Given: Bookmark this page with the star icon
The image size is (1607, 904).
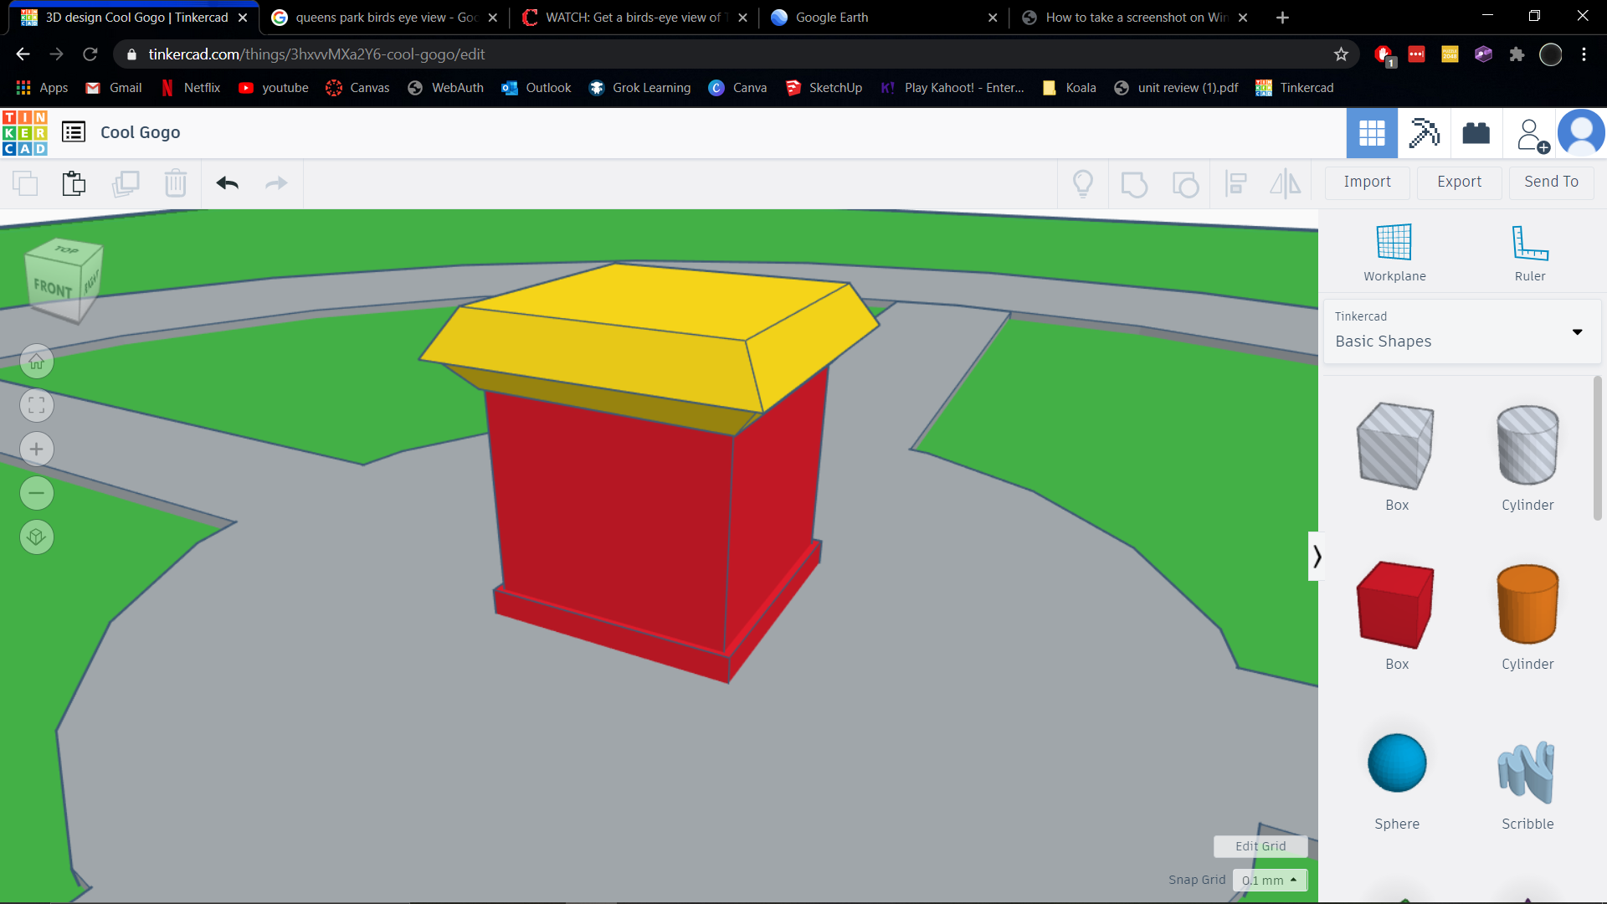Looking at the screenshot, I should point(1341,54).
